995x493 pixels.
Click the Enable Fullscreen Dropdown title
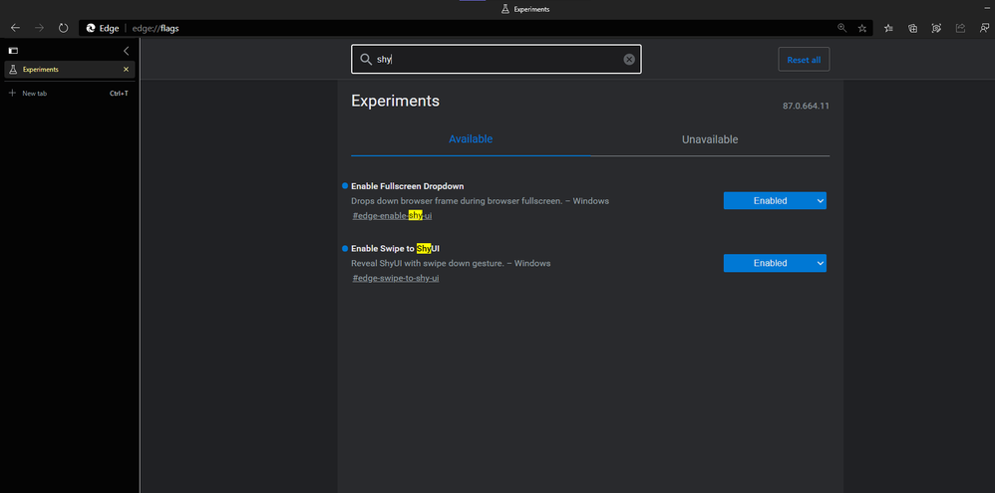[408, 186]
